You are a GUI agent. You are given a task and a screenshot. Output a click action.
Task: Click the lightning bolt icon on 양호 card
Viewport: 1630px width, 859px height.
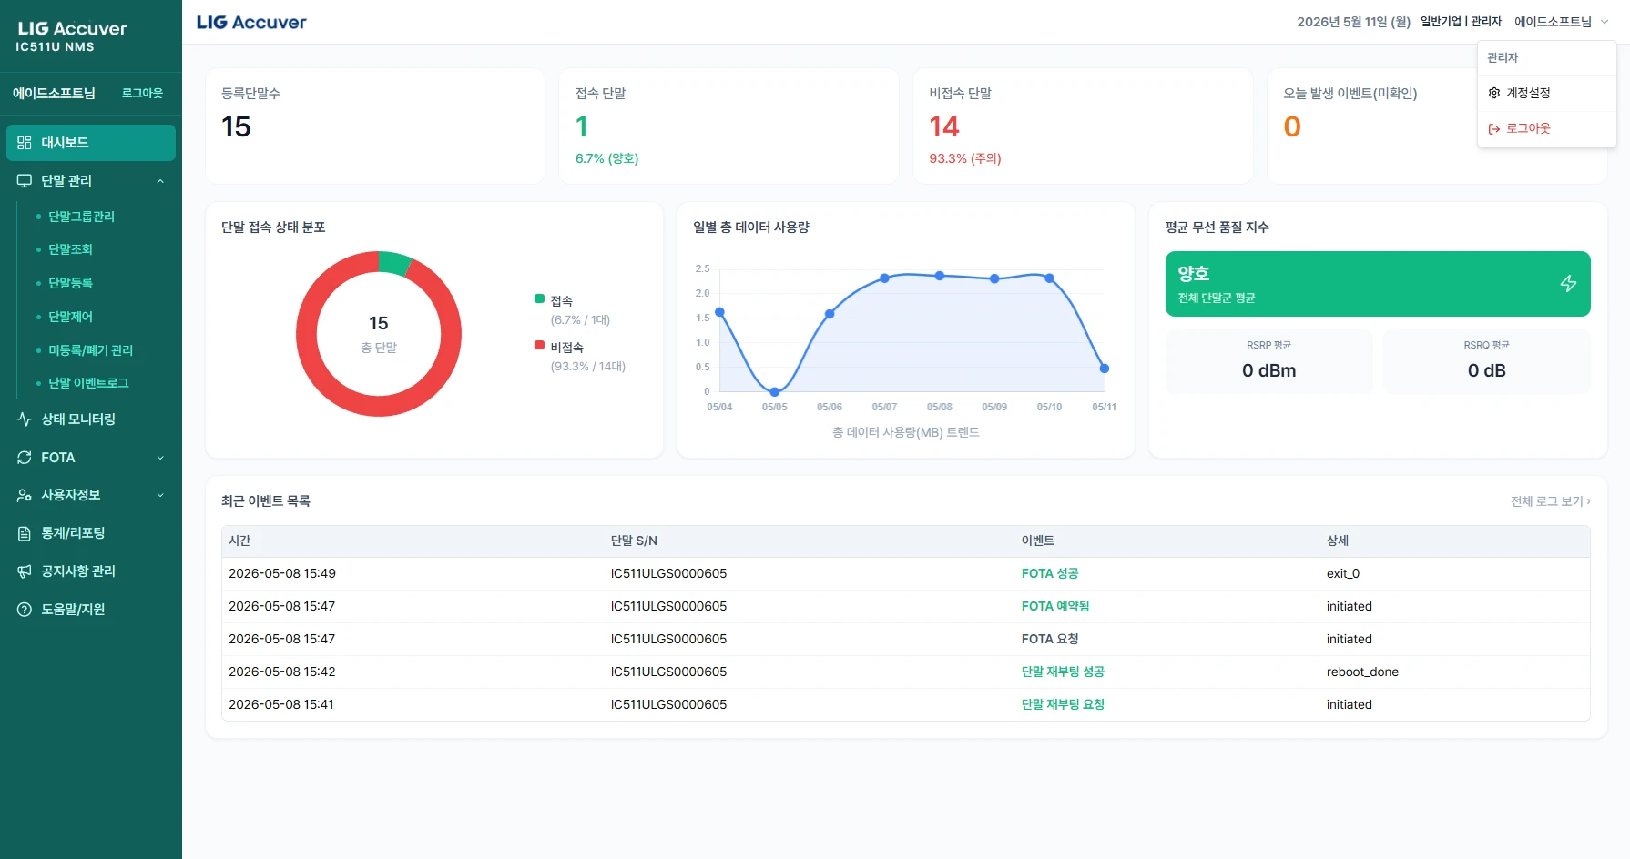(1568, 284)
